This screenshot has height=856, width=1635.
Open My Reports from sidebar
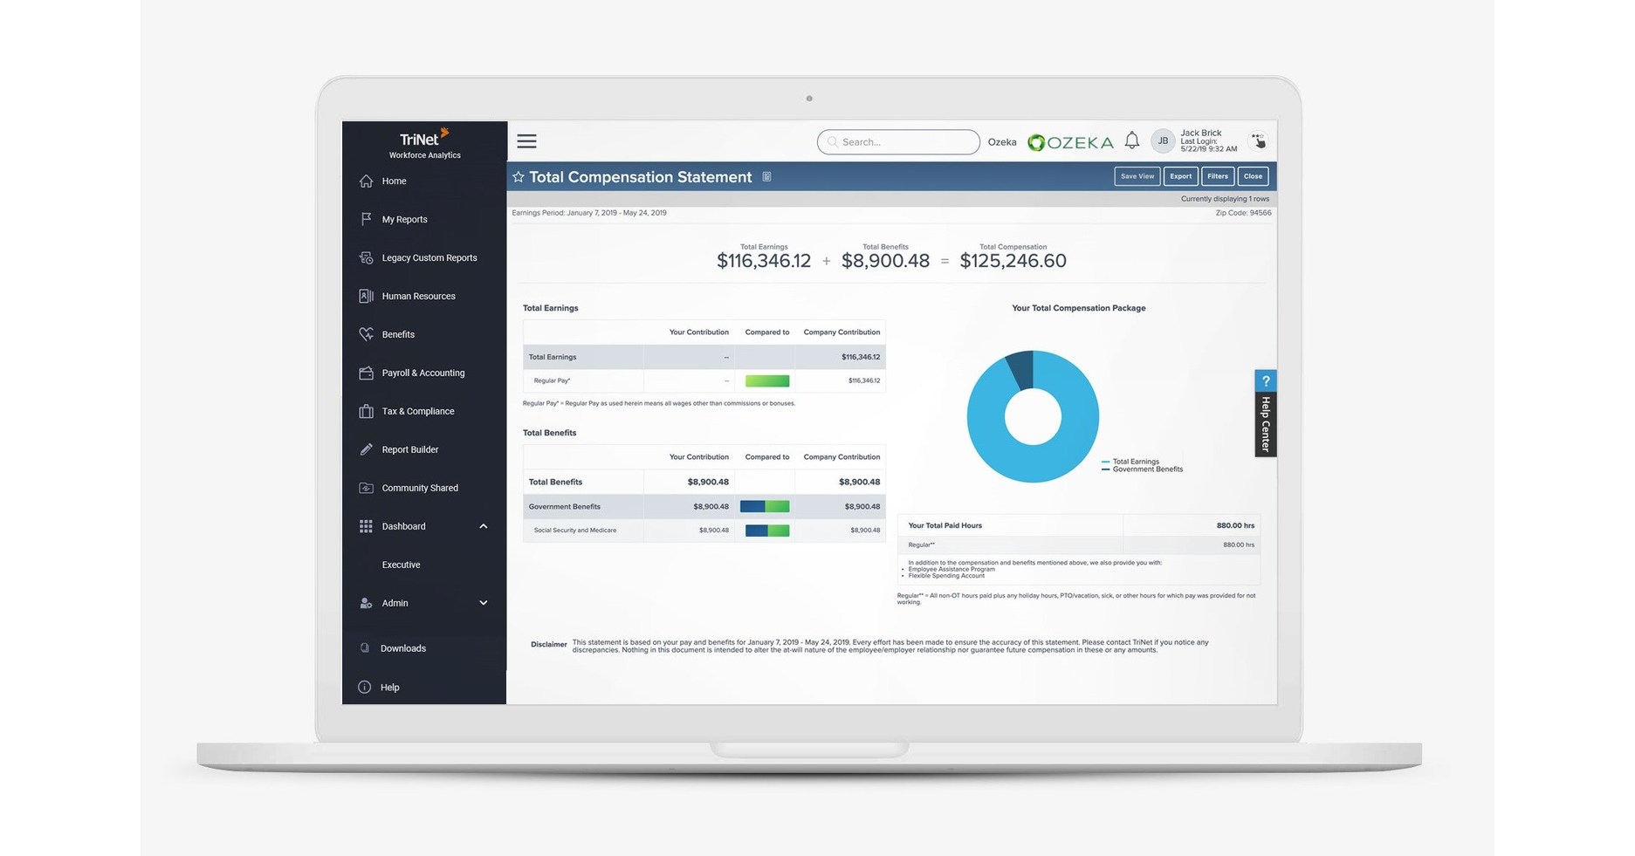click(404, 219)
